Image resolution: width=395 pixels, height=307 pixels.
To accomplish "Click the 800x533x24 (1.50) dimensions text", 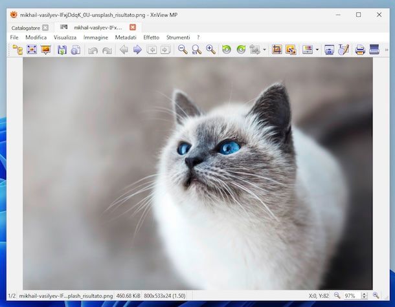I will (164, 296).
